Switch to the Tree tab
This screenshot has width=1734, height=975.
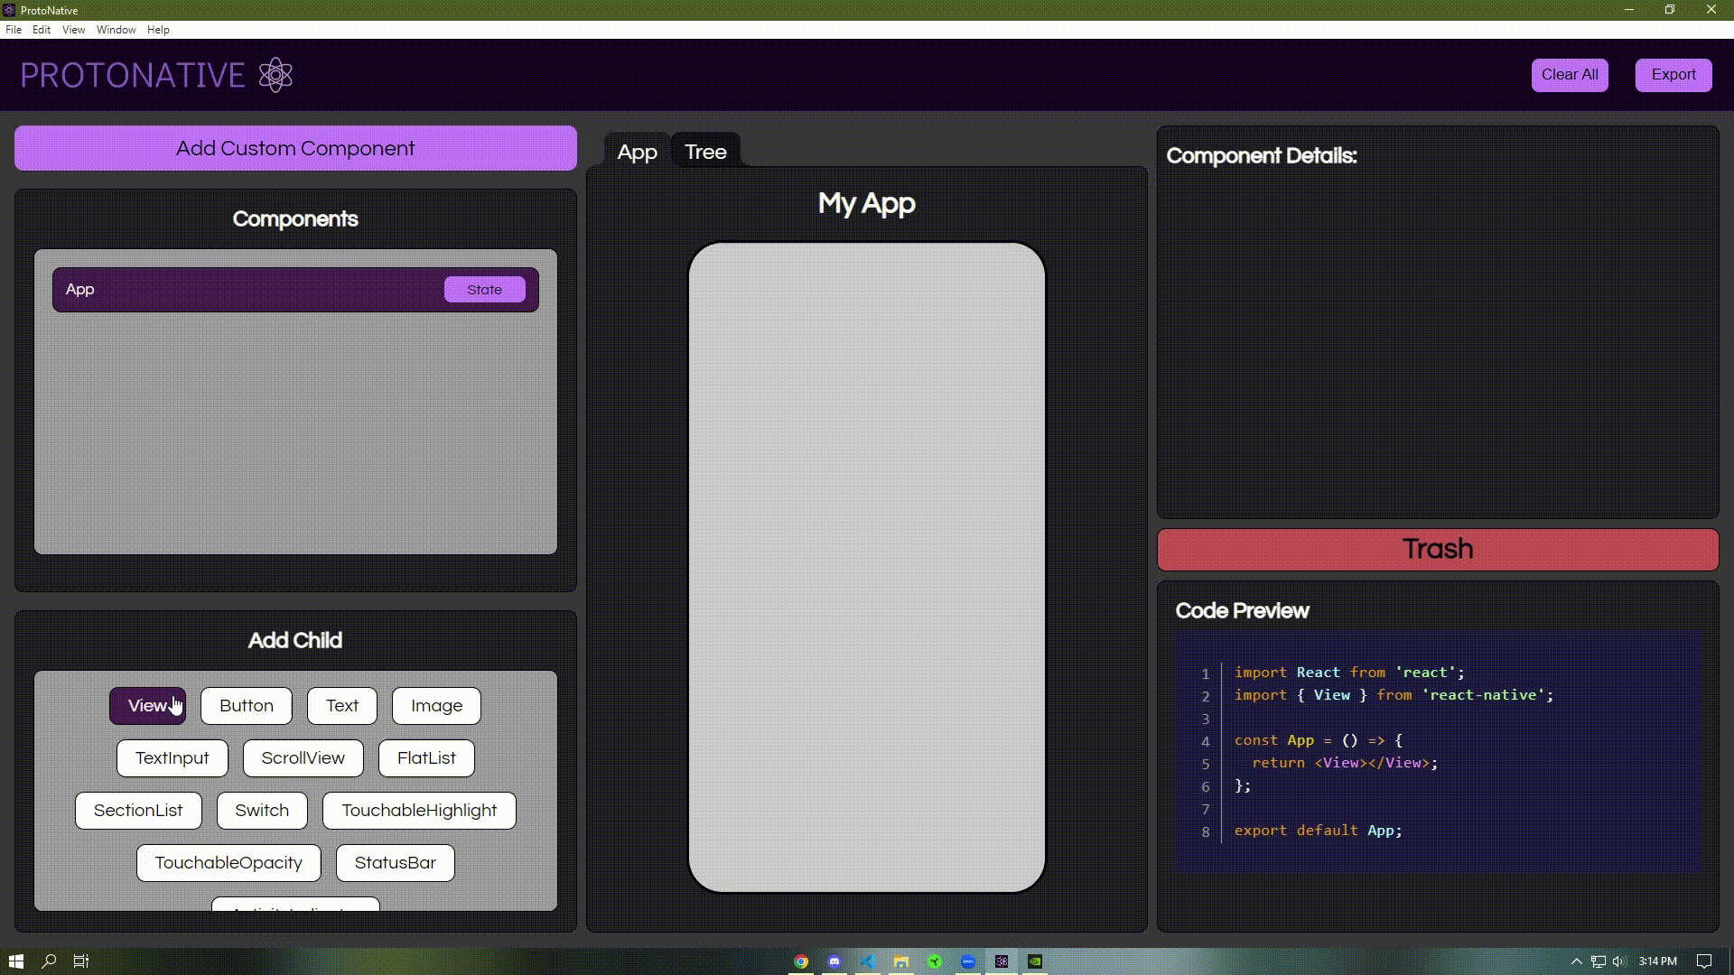[705, 153]
